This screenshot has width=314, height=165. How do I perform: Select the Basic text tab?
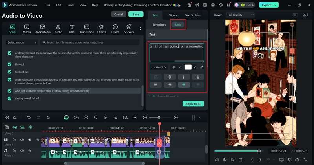pos(178,25)
